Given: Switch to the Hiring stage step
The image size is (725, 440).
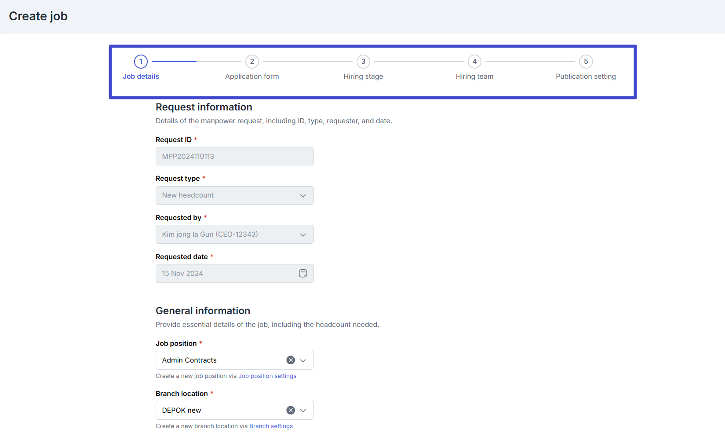Looking at the screenshot, I should [363, 77].
